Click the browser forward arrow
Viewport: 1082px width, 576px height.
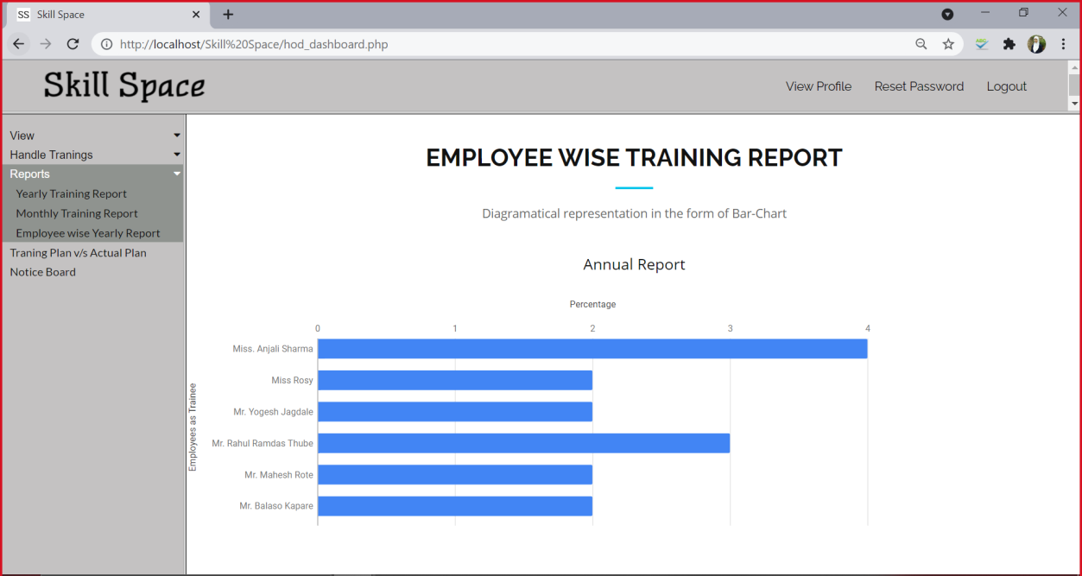coord(45,43)
